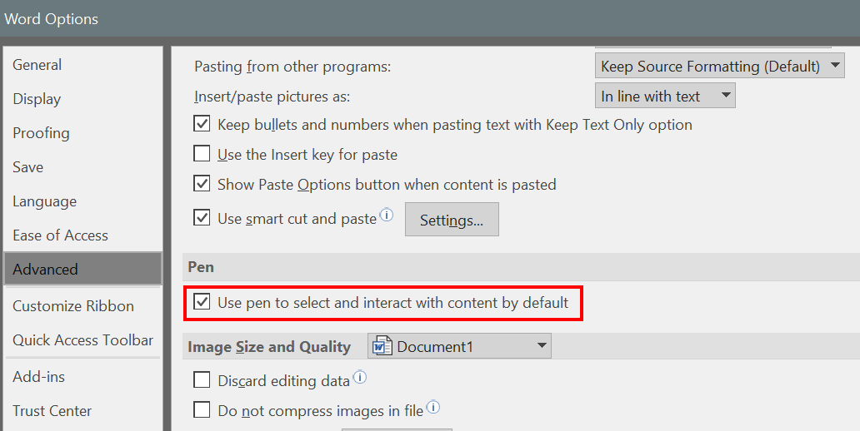
Task: Click info icon beside smart cut and paste
Action: [x=387, y=215]
